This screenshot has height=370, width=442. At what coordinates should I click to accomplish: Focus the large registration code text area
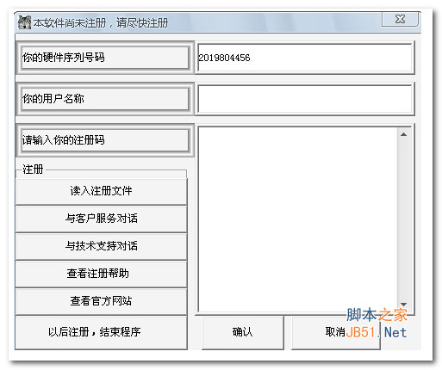click(x=297, y=219)
